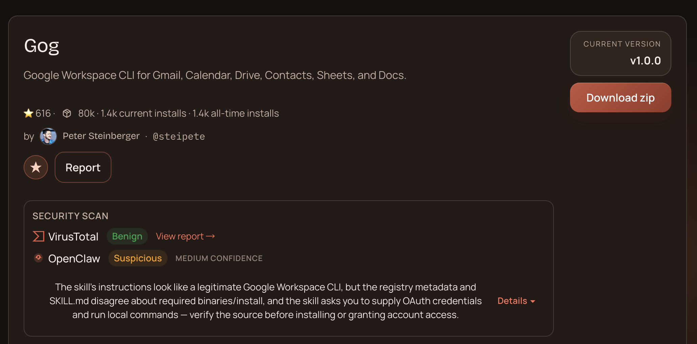697x344 pixels.
Task: Toggle the star favorite button
Action: point(36,167)
